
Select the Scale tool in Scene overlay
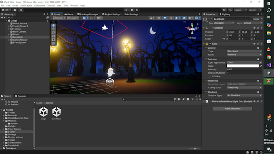click(54, 36)
